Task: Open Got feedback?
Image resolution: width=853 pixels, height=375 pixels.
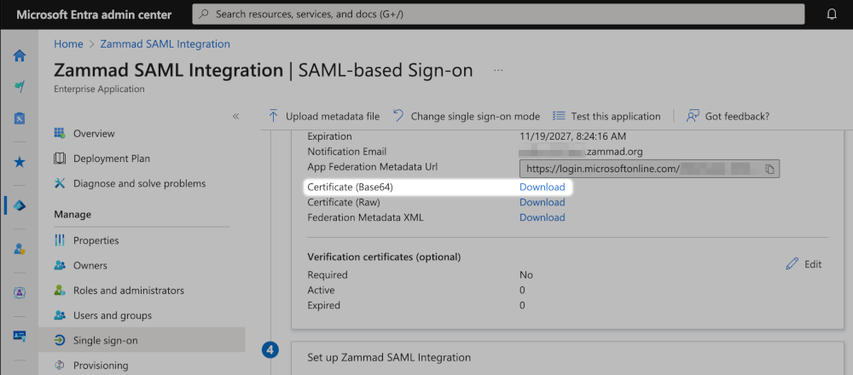Action: [x=728, y=116]
